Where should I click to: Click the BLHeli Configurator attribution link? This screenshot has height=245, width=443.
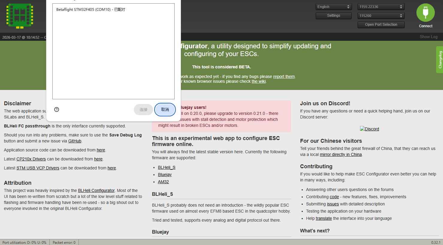point(96,190)
